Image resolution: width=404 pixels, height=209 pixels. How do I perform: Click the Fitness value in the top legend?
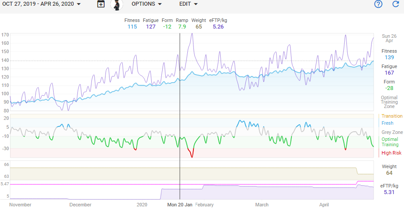tap(132, 26)
